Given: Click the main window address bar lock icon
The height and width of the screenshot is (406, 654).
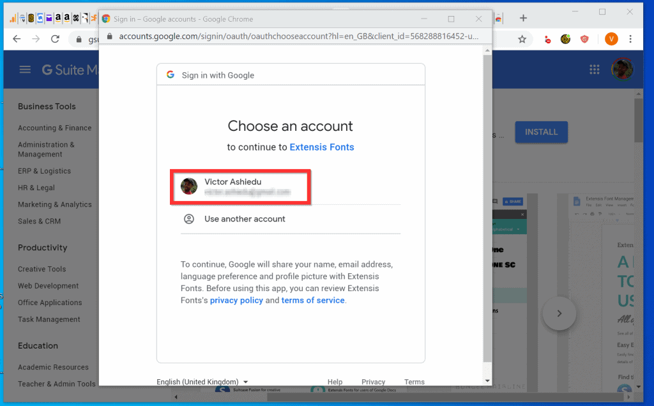Looking at the screenshot, I should tap(79, 40).
